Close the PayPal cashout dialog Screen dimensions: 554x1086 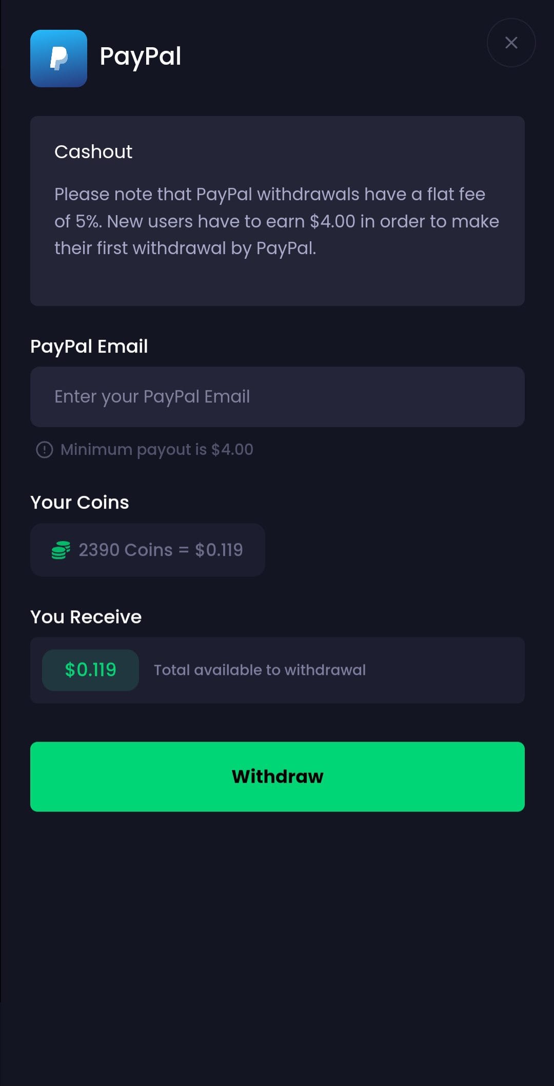(511, 43)
